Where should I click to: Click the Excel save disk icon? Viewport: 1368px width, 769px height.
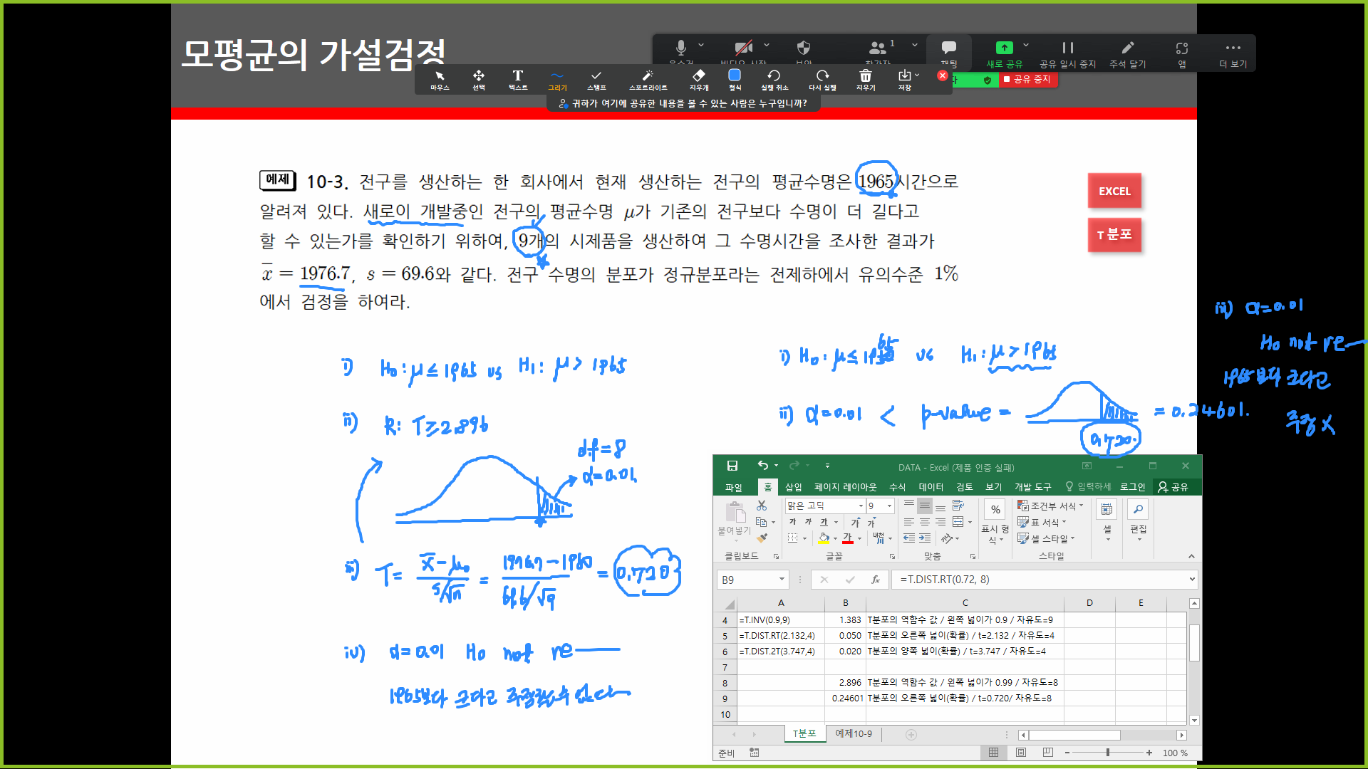coord(732,466)
